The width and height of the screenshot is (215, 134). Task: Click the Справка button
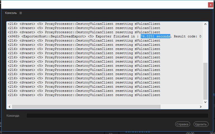[x=183, y=124]
